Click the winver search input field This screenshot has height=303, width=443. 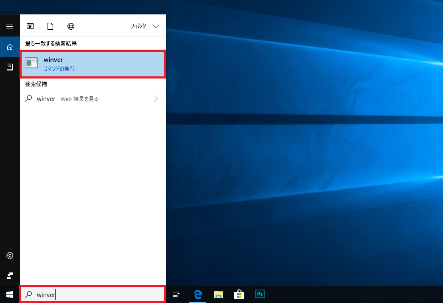click(93, 295)
